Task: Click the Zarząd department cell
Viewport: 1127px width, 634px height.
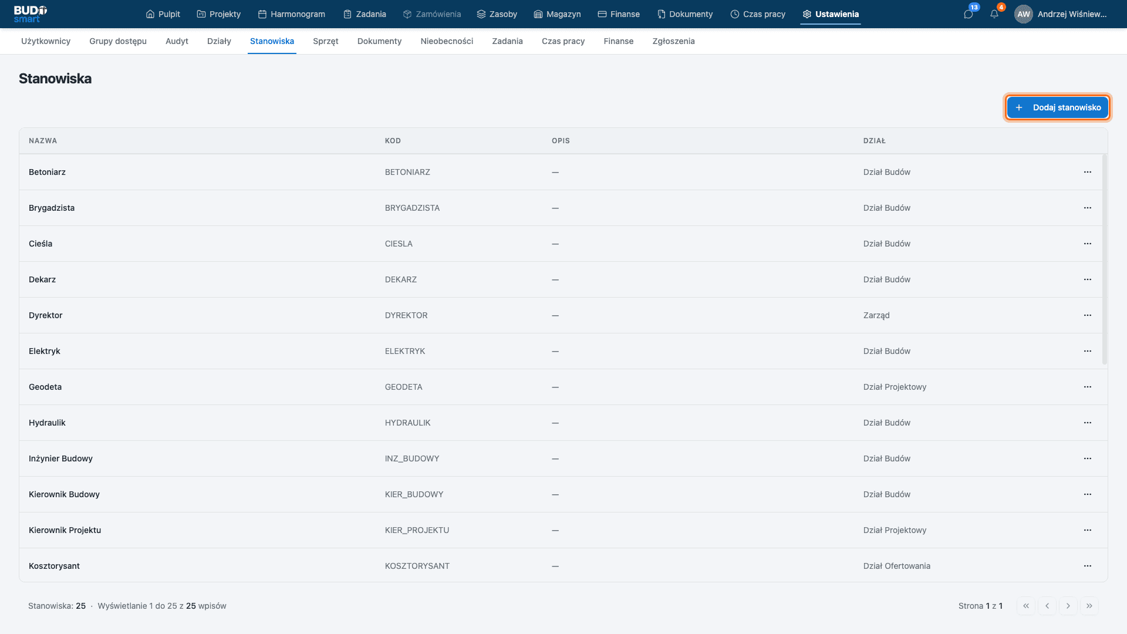Action: pyautogui.click(x=876, y=315)
